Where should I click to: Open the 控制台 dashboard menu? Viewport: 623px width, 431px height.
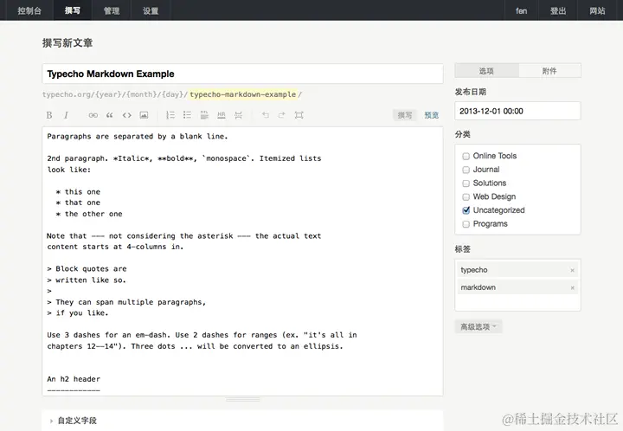coord(29,10)
